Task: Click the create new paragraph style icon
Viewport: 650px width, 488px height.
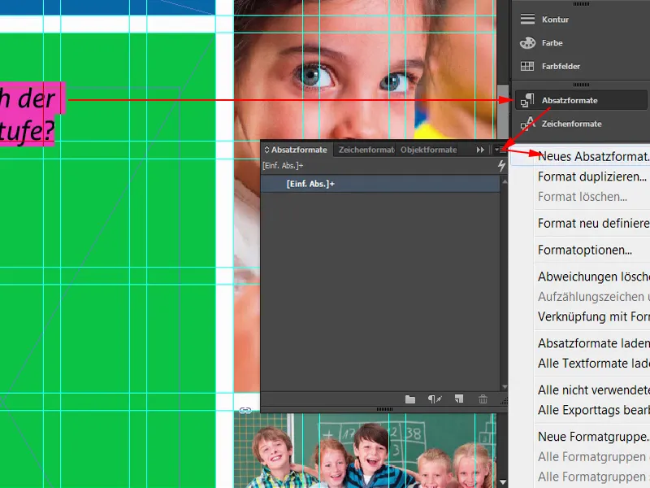Action: pos(458,399)
